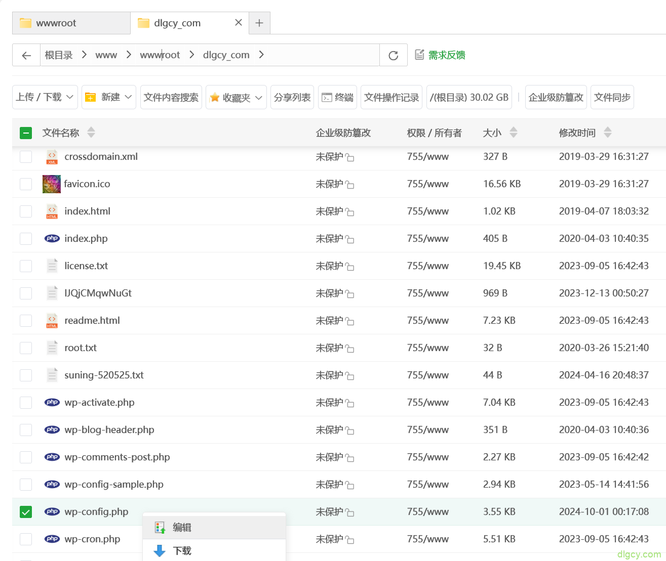Open file wp-config-sample.php

pyautogui.click(x=114, y=485)
